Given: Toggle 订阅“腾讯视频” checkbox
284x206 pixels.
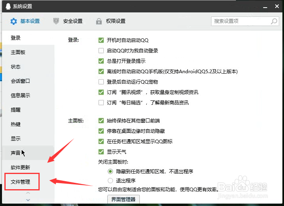Looking at the screenshot, I should point(101,92).
